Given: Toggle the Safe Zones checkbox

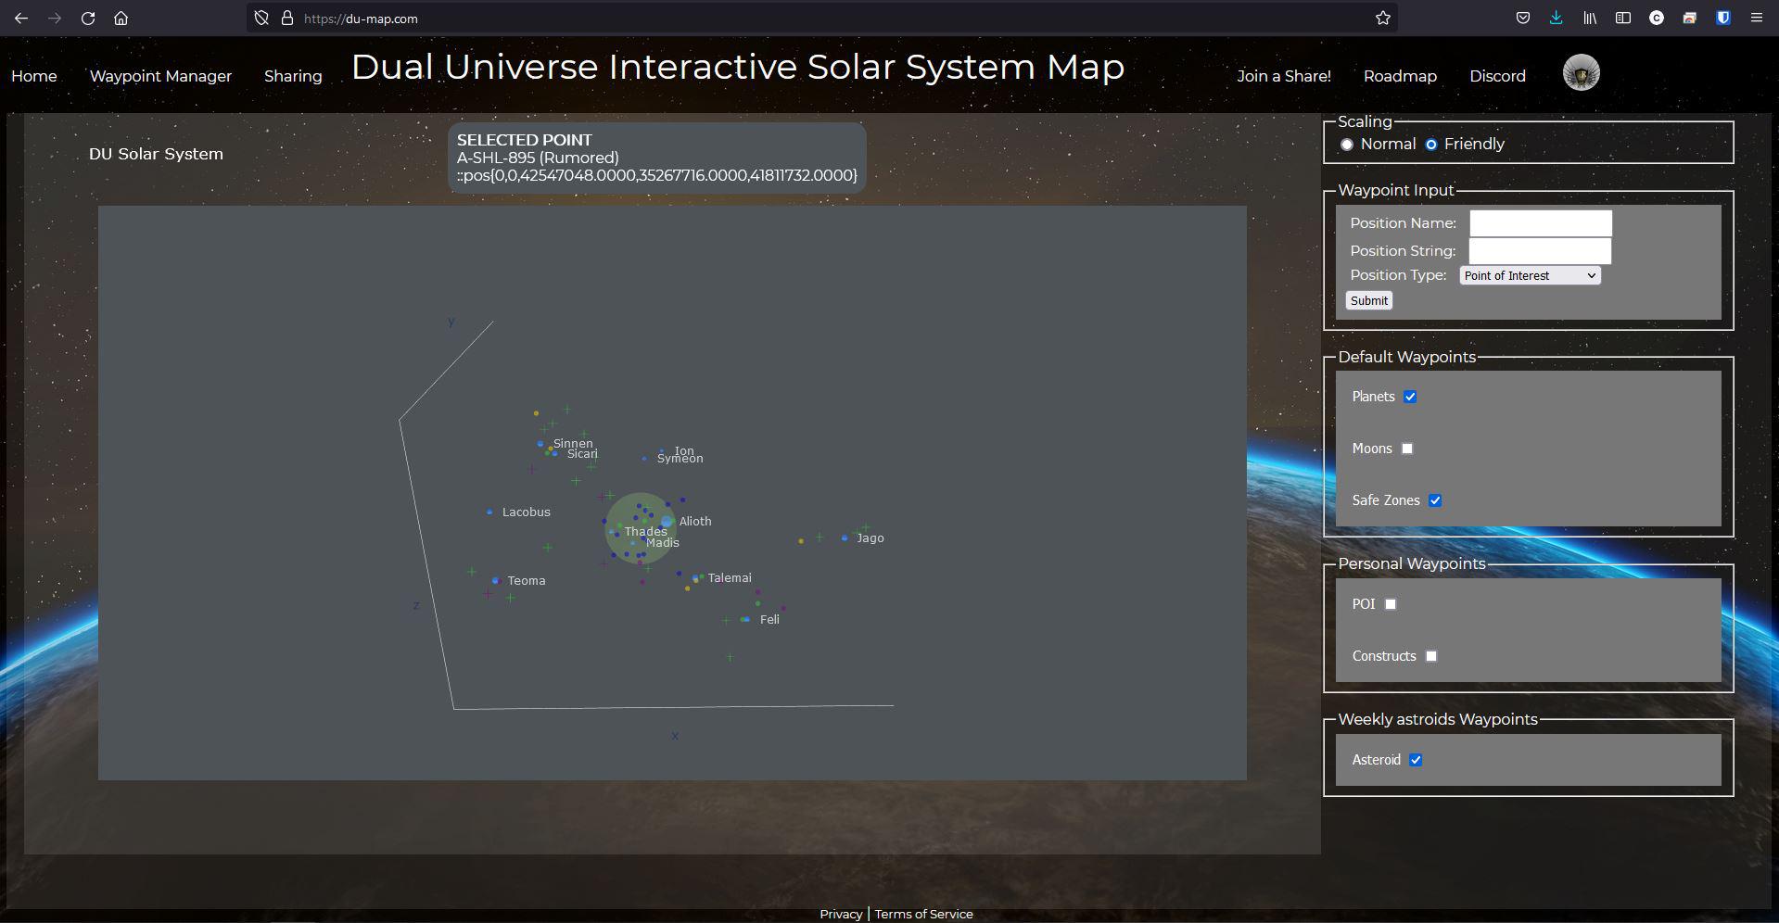Looking at the screenshot, I should [1435, 500].
